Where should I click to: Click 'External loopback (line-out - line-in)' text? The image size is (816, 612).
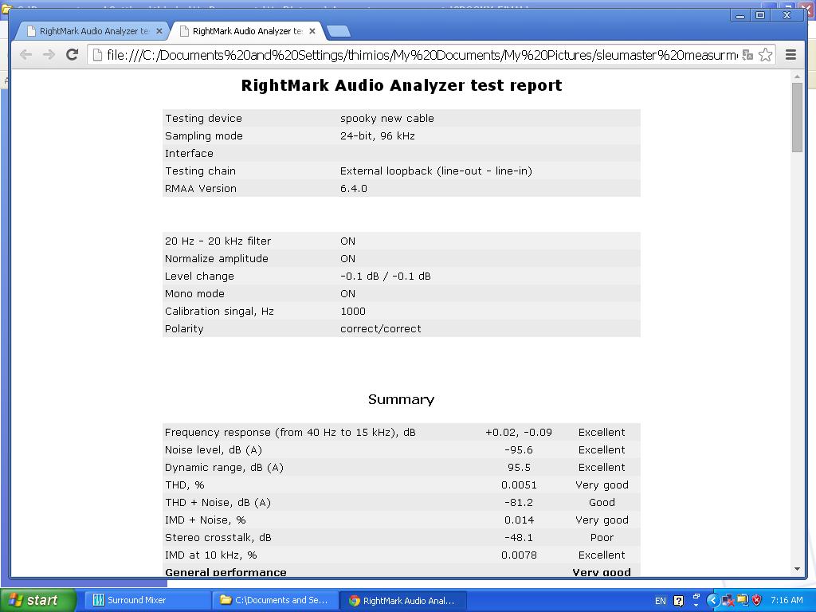(436, 171)
